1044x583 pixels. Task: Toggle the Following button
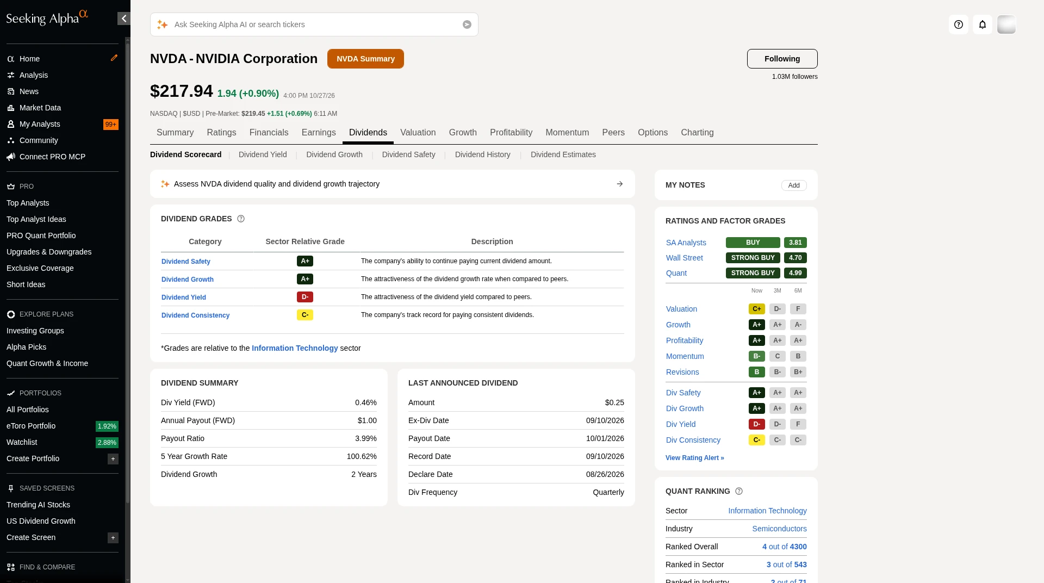coord(782,59)
